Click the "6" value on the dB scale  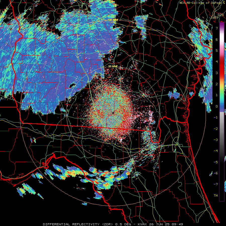[217, 39]
